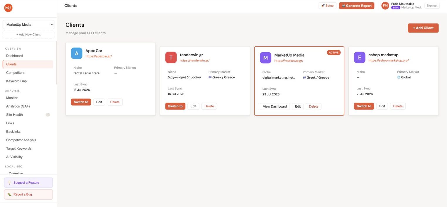Open Links in the sidebar
The width and height of the screenshot is (447, 207).
coord(28,123)
